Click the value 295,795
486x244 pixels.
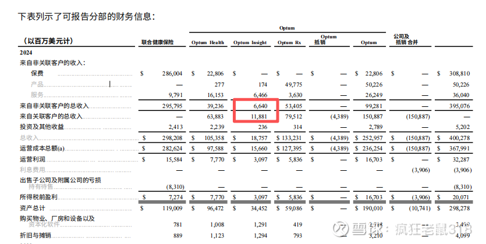[x=172, y=106]
